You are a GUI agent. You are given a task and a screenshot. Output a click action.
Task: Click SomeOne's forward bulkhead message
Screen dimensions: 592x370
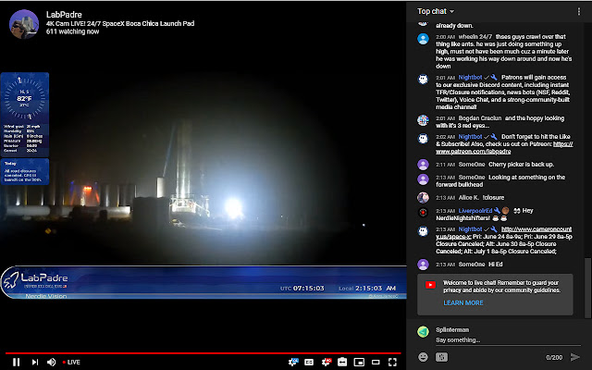(500, 181)
